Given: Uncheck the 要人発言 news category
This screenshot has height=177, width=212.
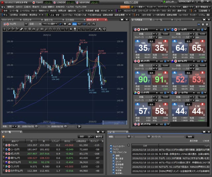Looking at the screenshot, I should point(114,158).
